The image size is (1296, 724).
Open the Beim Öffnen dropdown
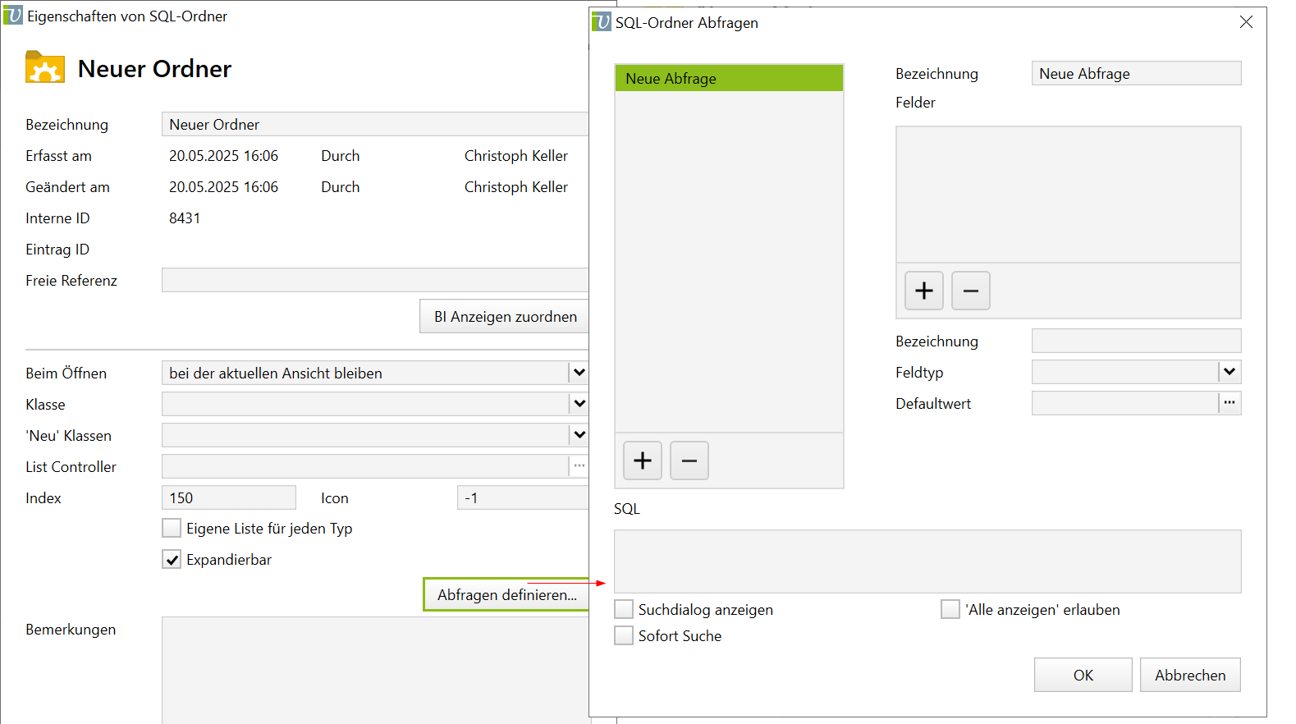click(579, 373)
